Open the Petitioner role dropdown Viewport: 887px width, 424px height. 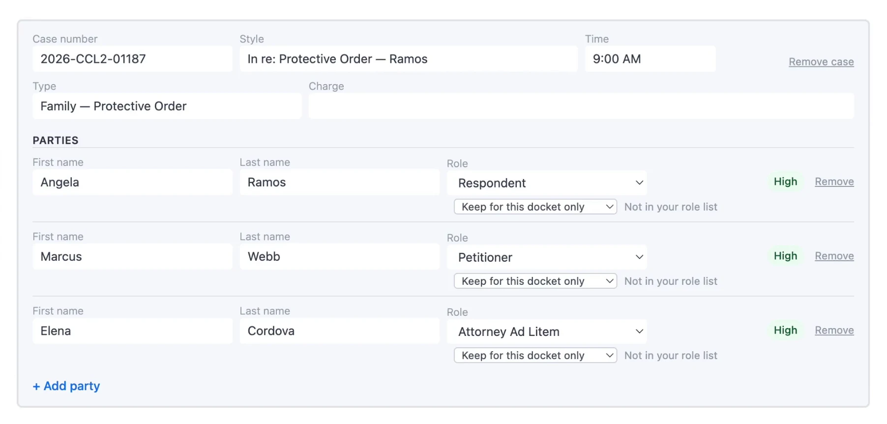coord(547,257)
